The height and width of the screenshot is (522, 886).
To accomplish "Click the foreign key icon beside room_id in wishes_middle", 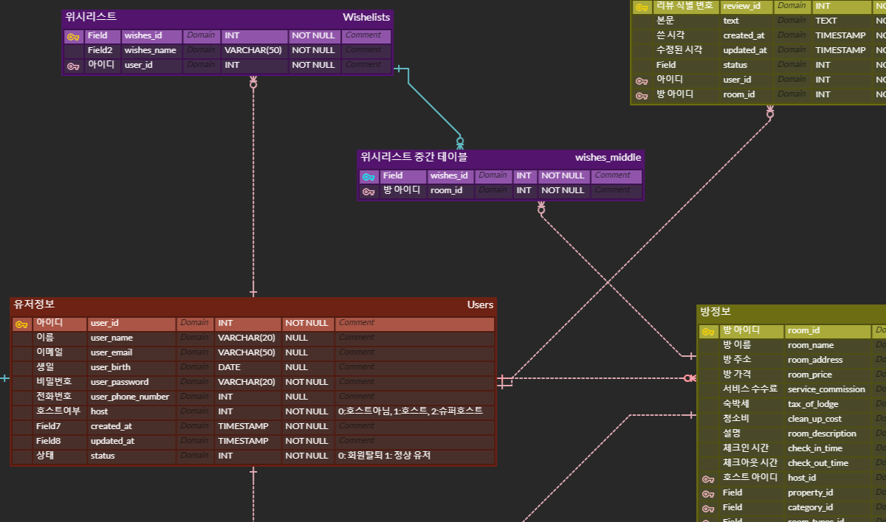I will point(368,191).
